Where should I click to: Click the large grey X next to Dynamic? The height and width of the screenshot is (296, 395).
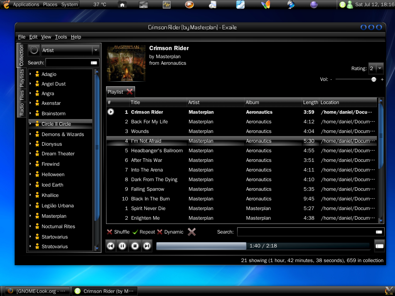192,232
